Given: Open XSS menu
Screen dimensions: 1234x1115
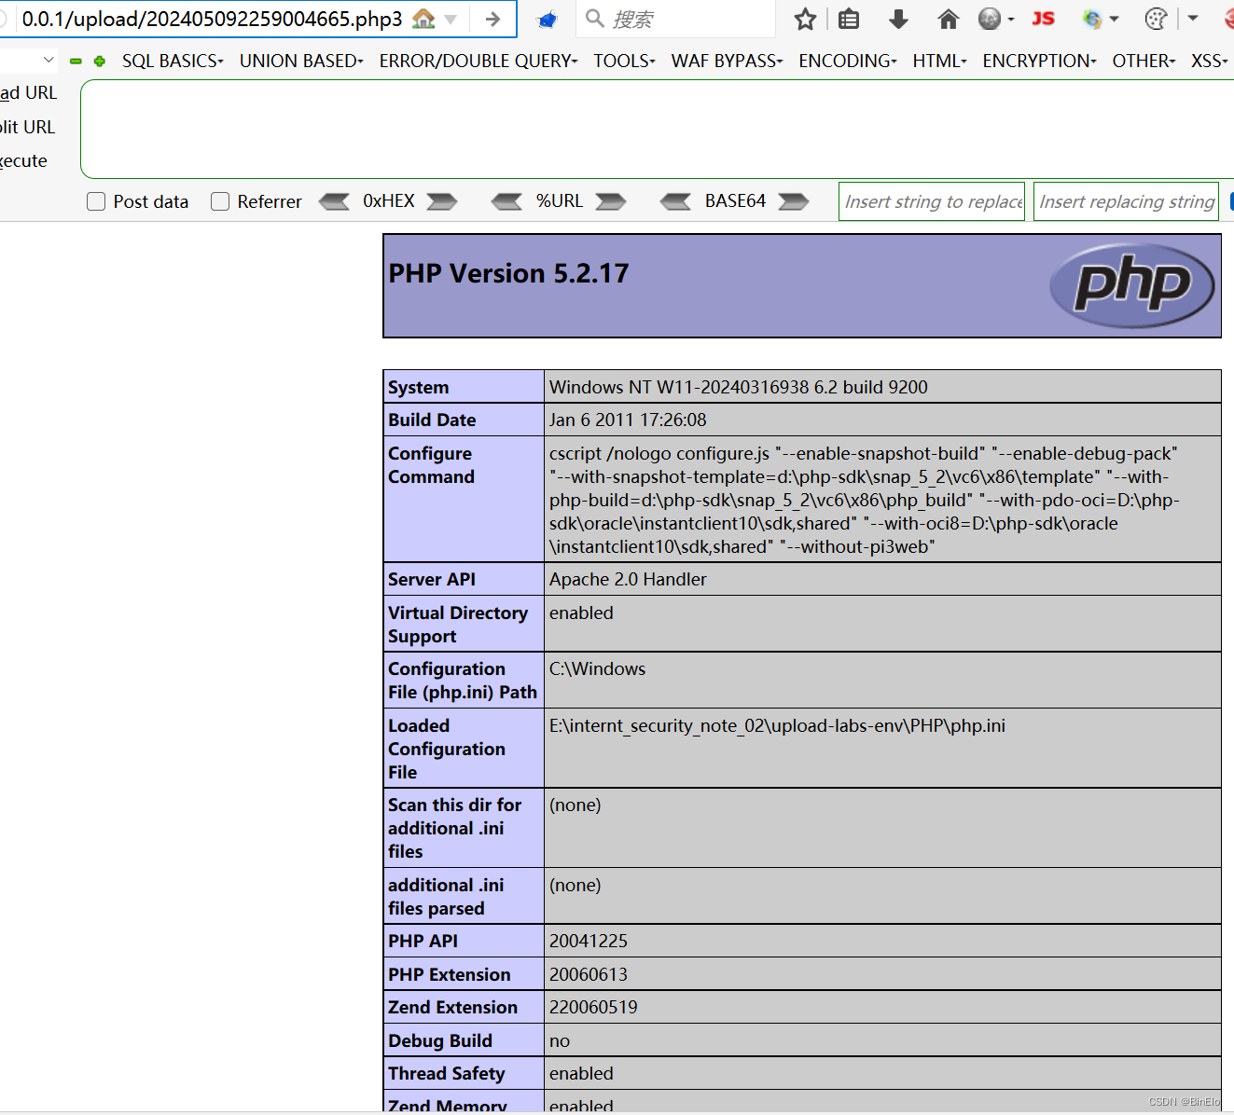Looking at the screenshot, I should click(1210, 61).
